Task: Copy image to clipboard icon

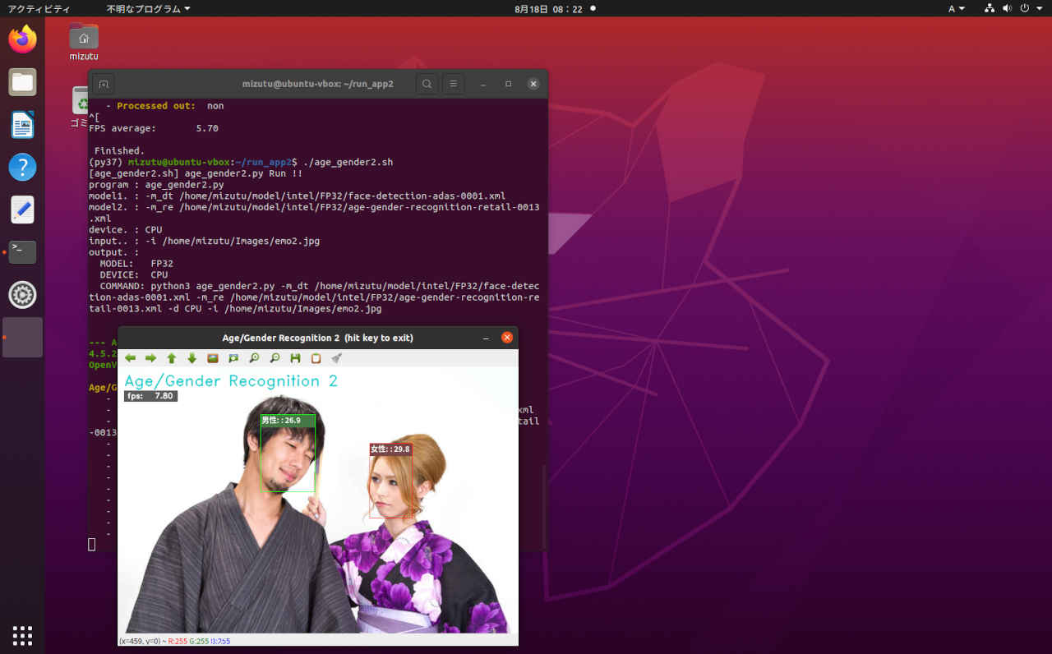Action: (x=316, y=358)
